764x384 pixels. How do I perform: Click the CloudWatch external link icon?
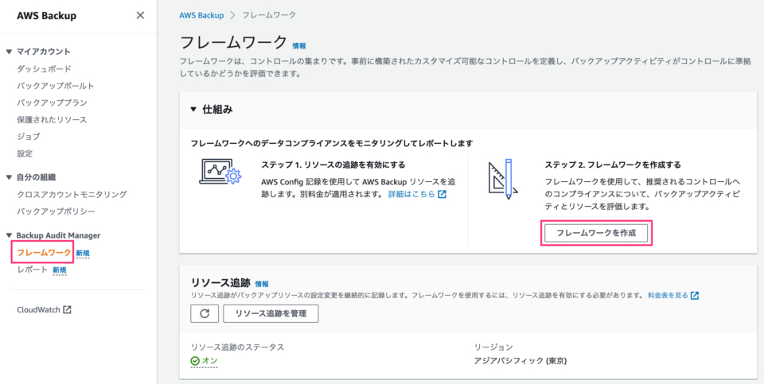coord(67,309)
